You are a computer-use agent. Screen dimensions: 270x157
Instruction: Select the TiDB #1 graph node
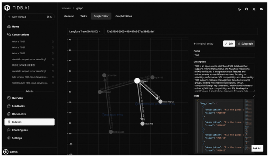137,81
